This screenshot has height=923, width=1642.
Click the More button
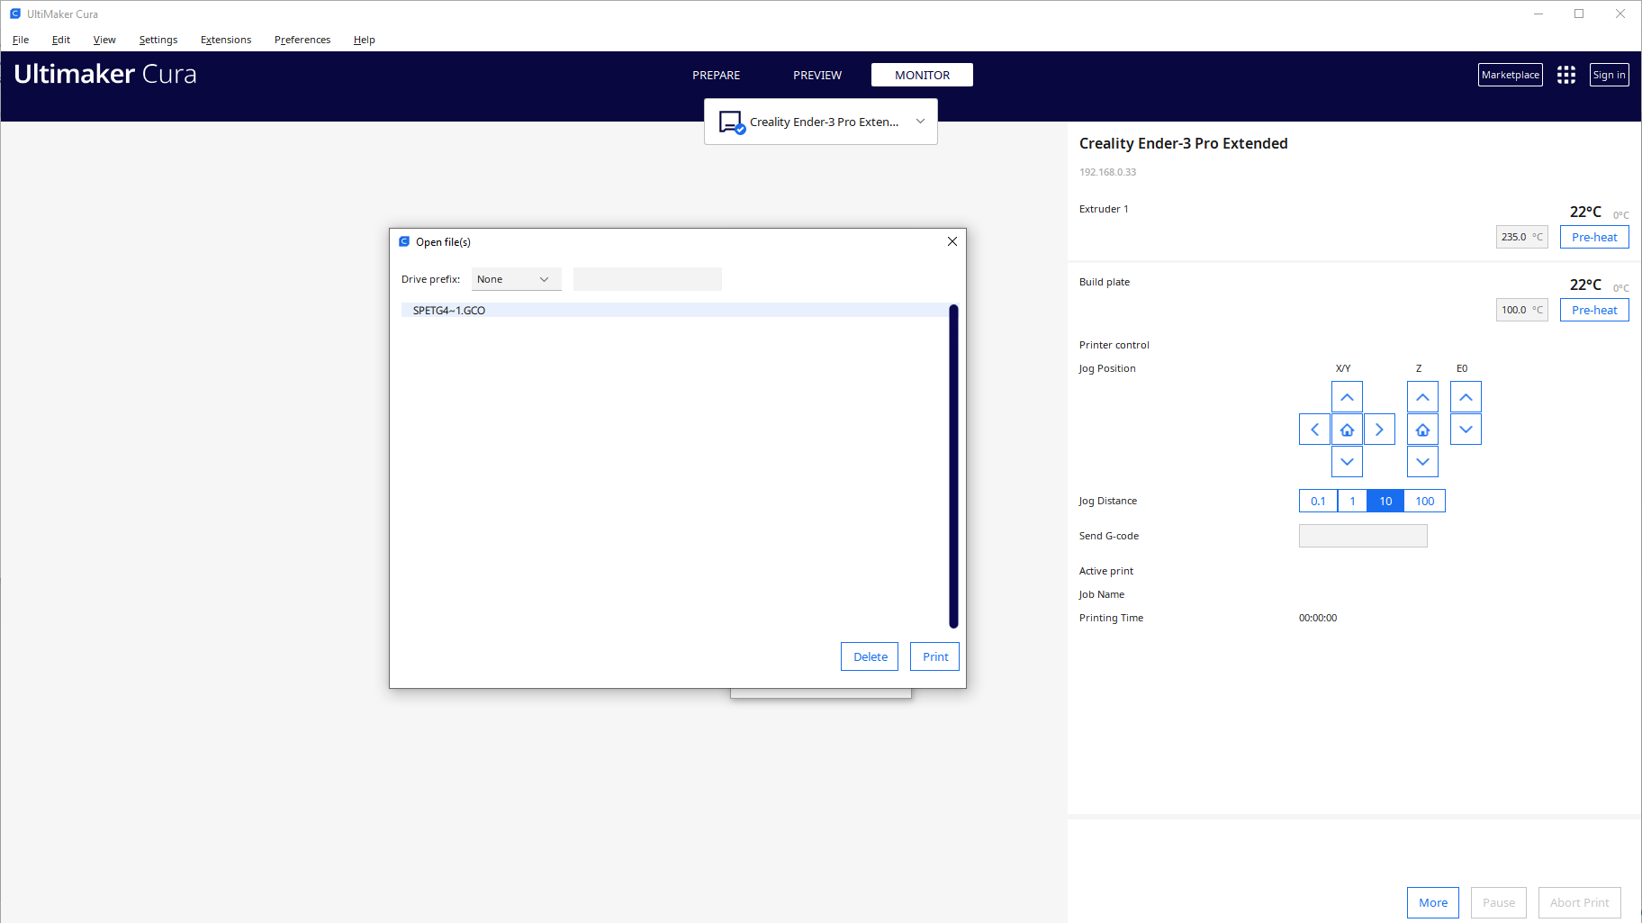[1433, 902]
